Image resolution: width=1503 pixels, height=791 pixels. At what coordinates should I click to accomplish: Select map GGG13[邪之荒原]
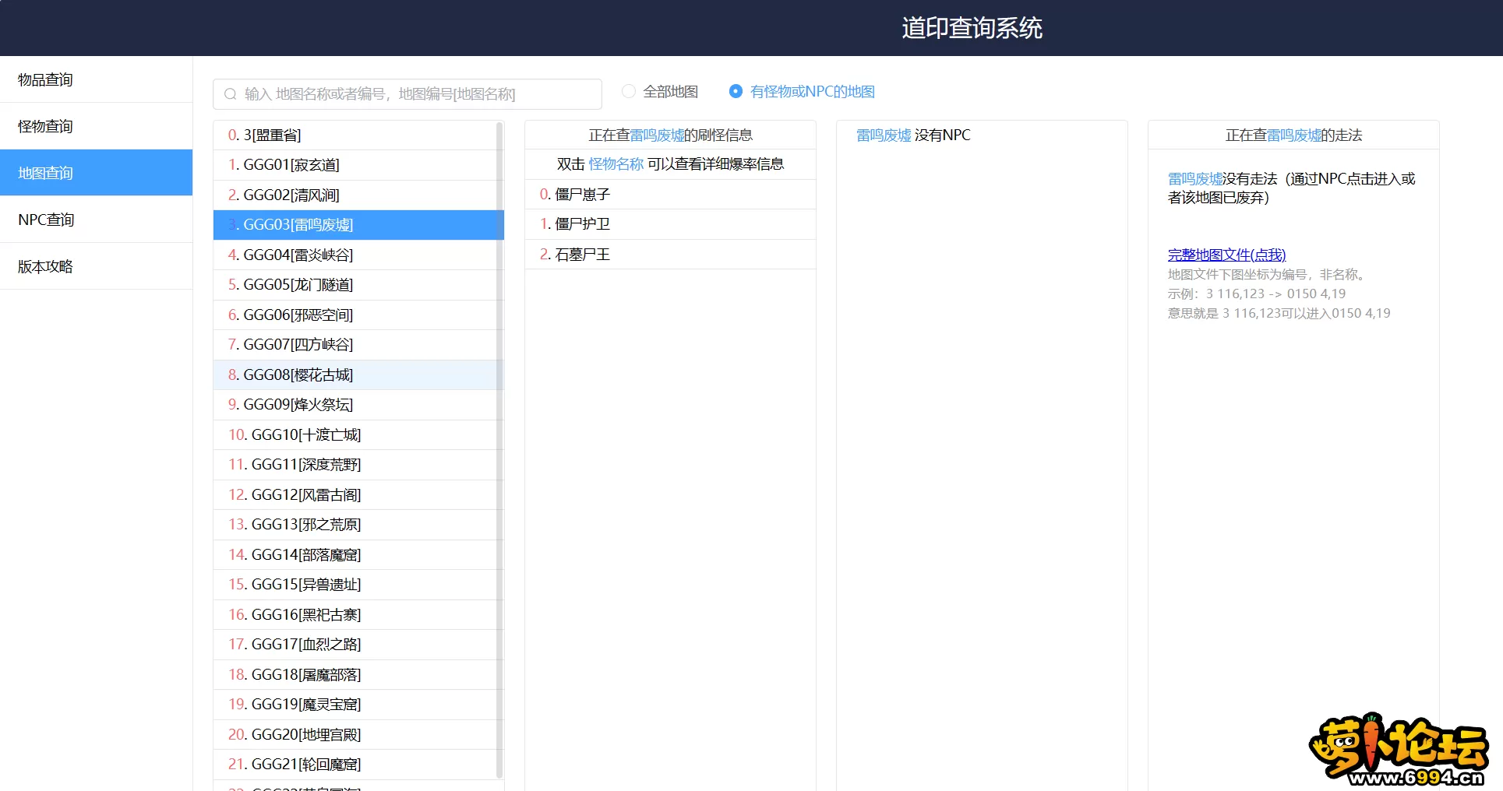tap(358, 525)
